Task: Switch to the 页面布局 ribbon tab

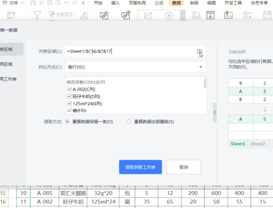Action: (137, 3)
